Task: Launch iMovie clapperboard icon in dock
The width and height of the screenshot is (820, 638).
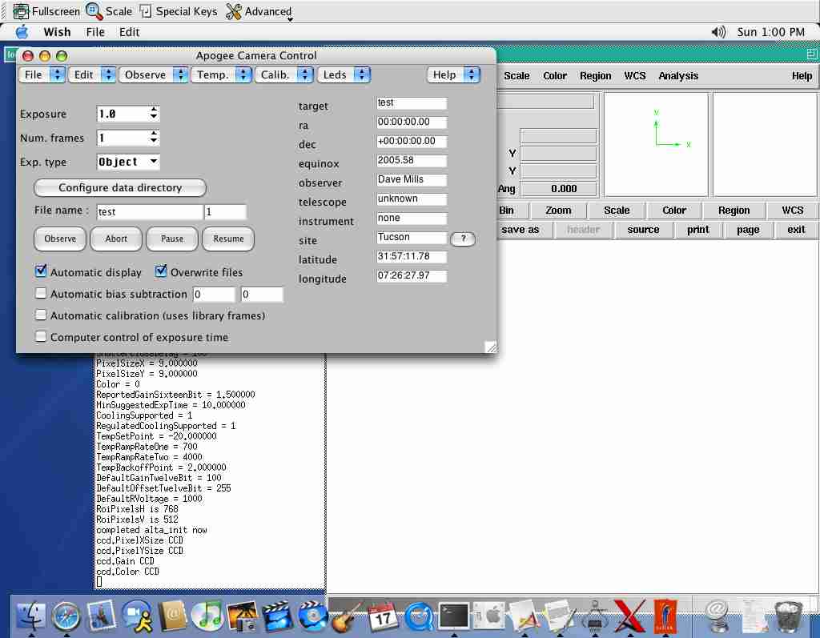Action: click(x=278, y=615)
